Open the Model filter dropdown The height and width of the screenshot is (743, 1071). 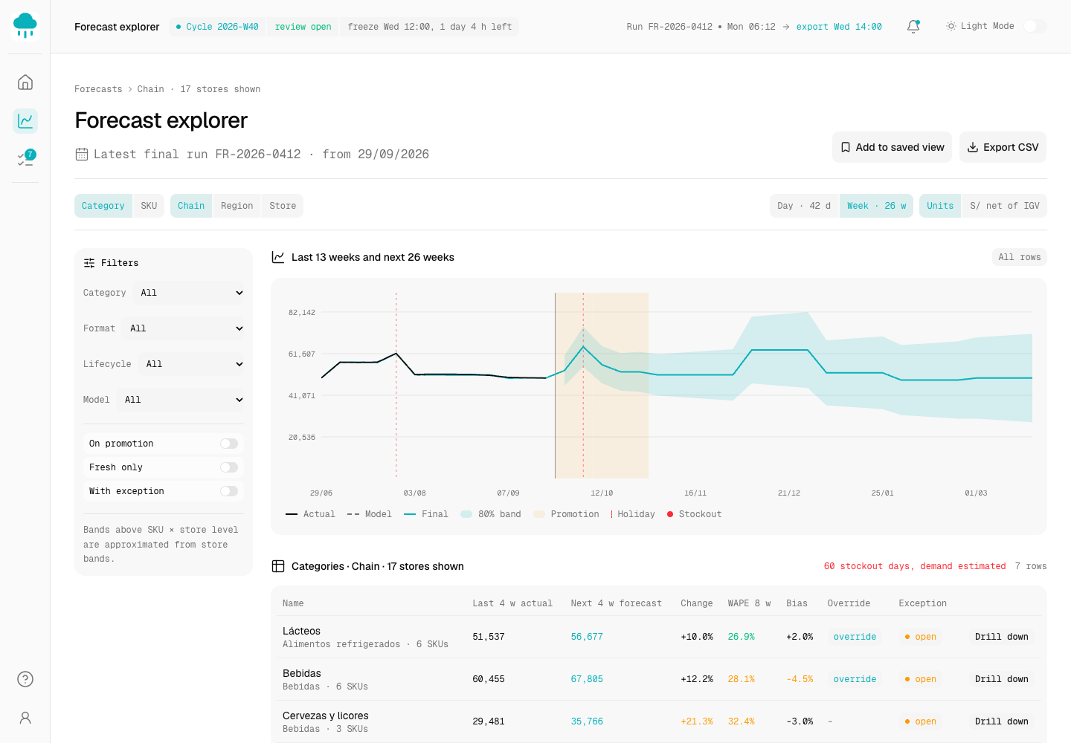(x=181, y=400)
